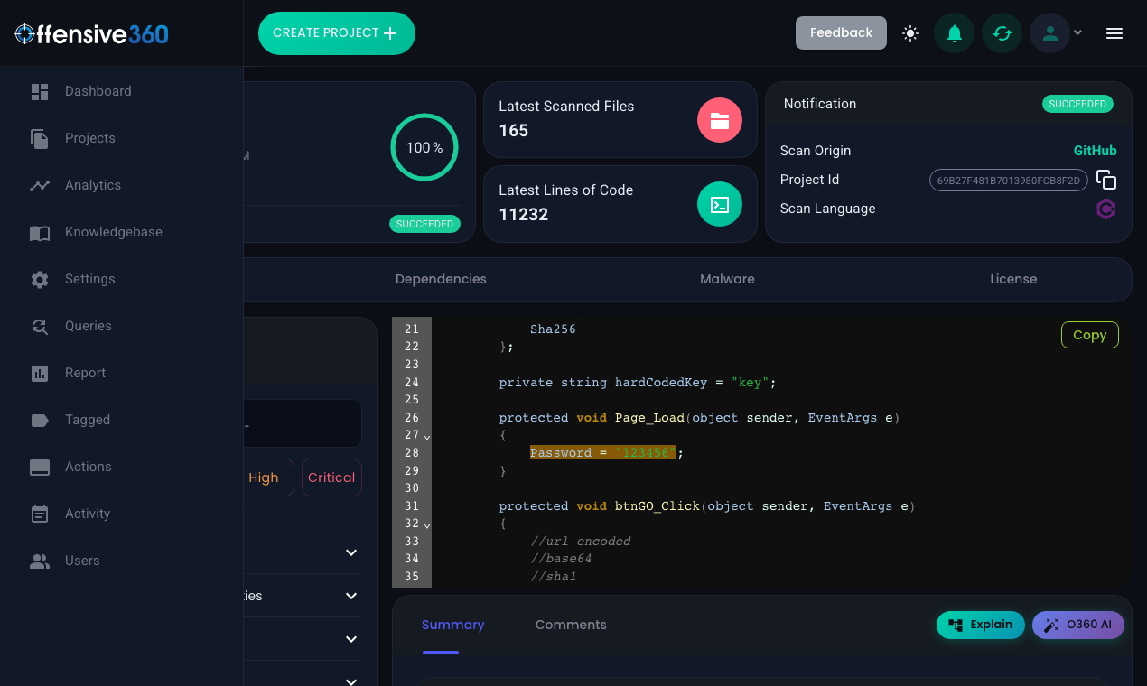This screenshot has height=686, width=1147.
Task: Click the Project Id value pill
Action: click(x=1009, y=180)
